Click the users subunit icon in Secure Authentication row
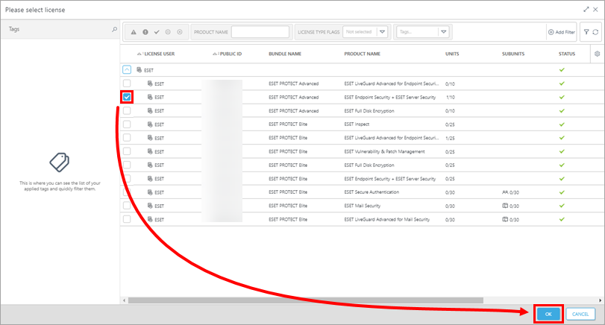605x325 pixels. click(505, 192)
